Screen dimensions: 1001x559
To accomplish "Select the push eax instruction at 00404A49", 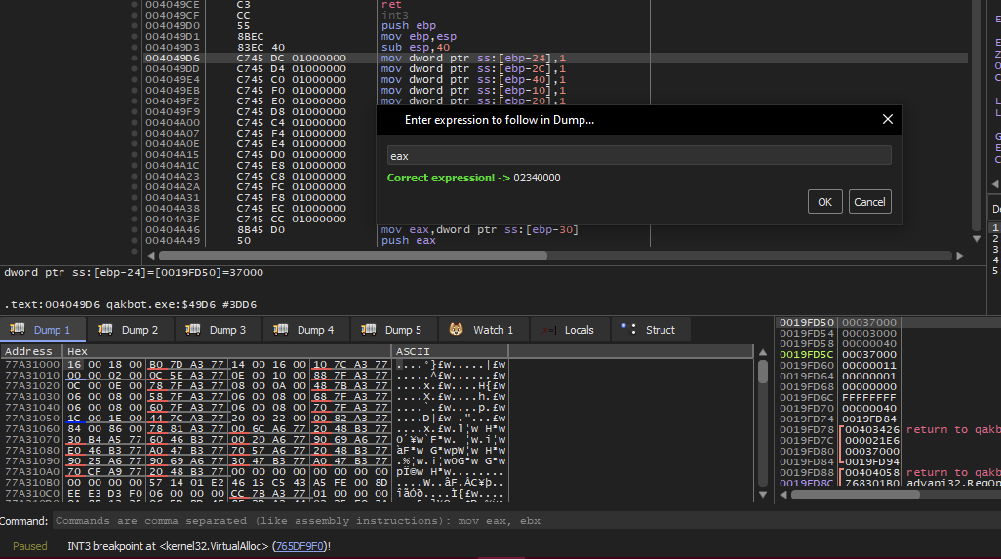I will [x=409, y=240].
